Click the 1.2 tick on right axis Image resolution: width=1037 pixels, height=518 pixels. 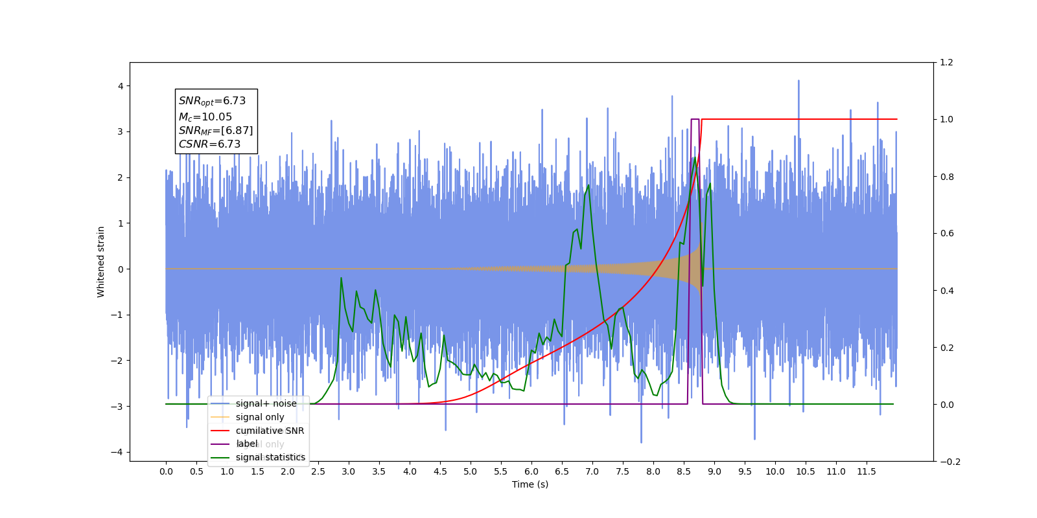click(947, 63)
